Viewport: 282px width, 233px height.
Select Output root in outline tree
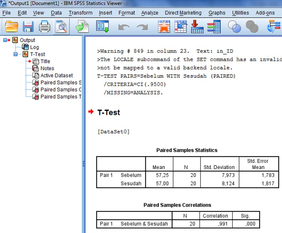click(x=27, y=40)
